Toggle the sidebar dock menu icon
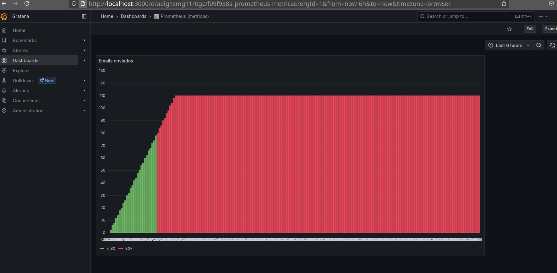The image size is (557, 273). (84, 16)
